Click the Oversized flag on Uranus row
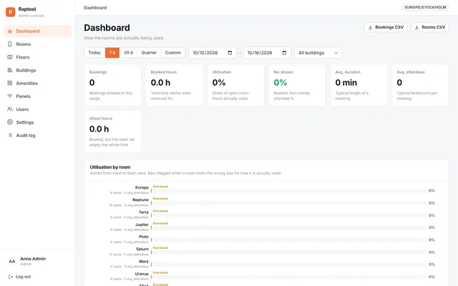The image size is (458, 286). coord(160,272)
